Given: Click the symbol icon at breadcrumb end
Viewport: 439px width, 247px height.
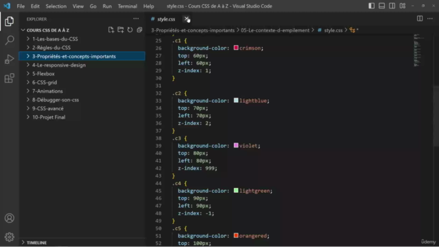Looking at the screenshot, I should (x=353, y=30).
